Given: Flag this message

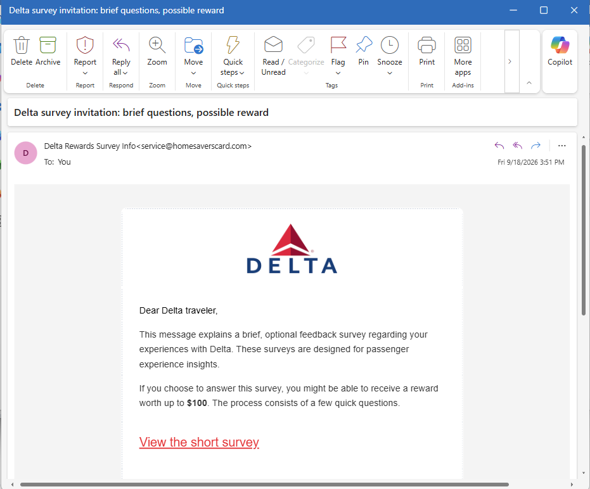Looking at the screenshot, I should [338, 46].
